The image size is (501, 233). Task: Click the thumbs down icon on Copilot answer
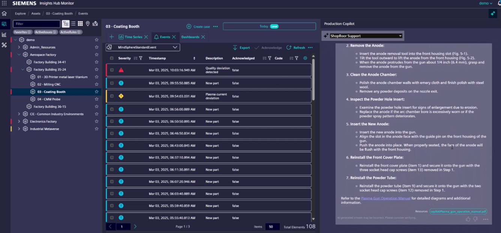pos(475,219)
